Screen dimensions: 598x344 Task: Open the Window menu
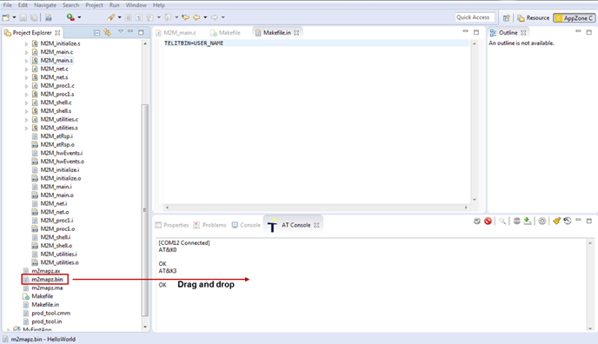136,5
